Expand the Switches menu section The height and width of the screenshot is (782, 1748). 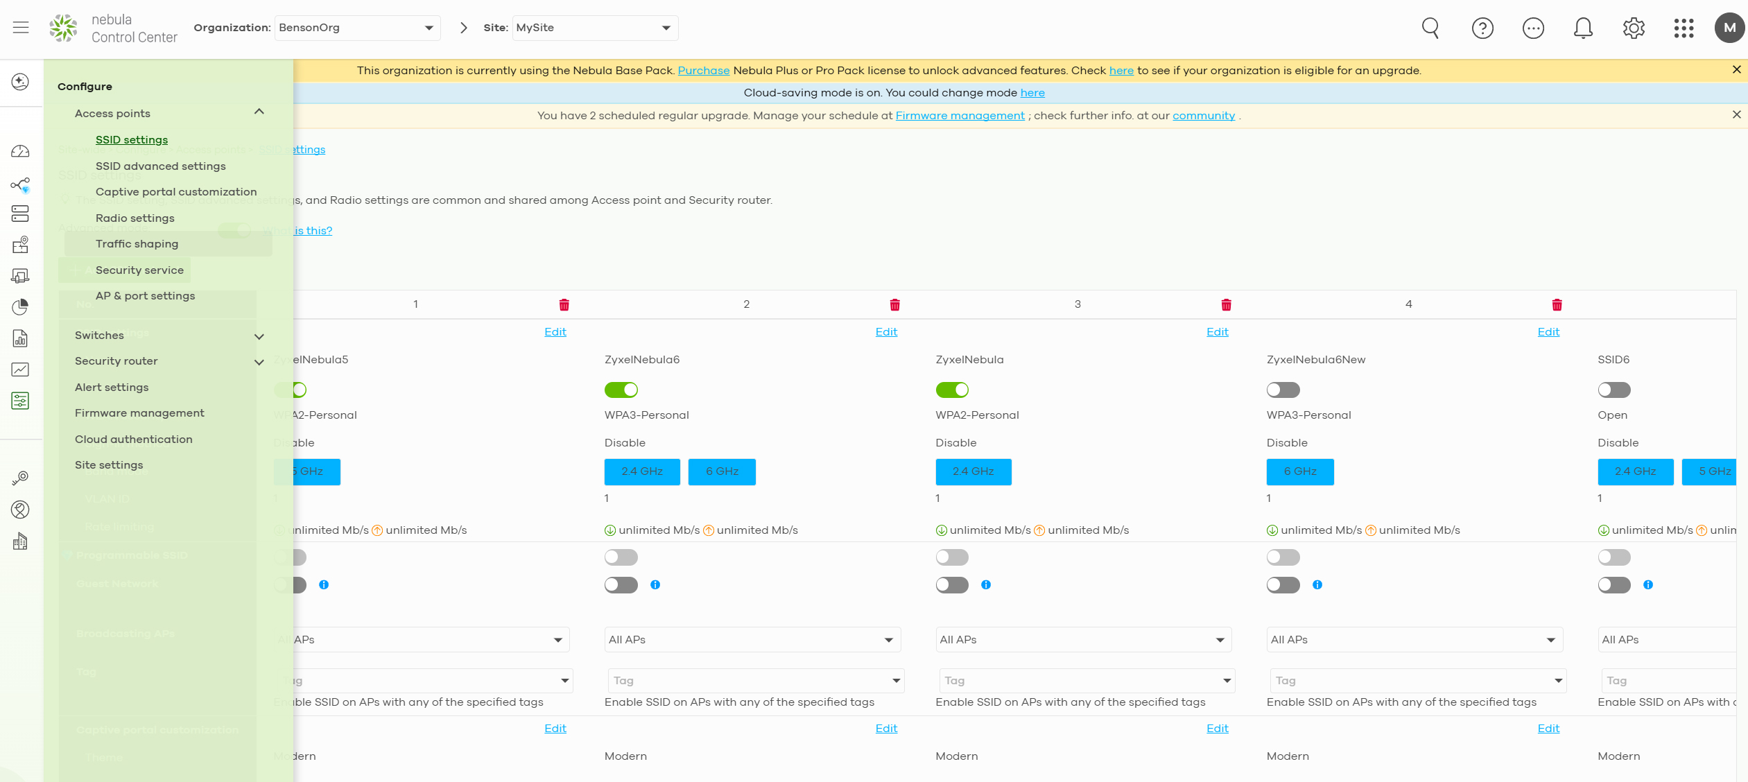pyautogui.click(x=259, y=336)
